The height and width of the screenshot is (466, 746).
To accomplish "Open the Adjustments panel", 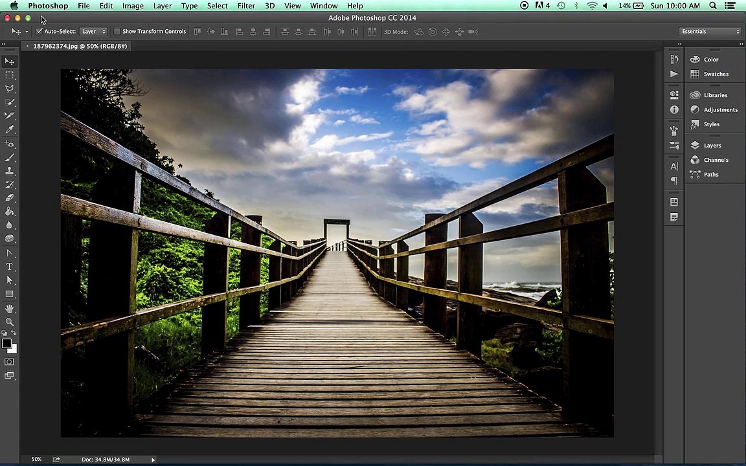I will [x=720, y=110].
